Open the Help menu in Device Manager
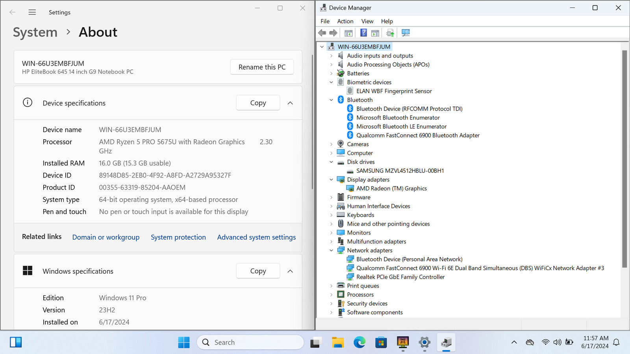 click(x=387, y=21)
